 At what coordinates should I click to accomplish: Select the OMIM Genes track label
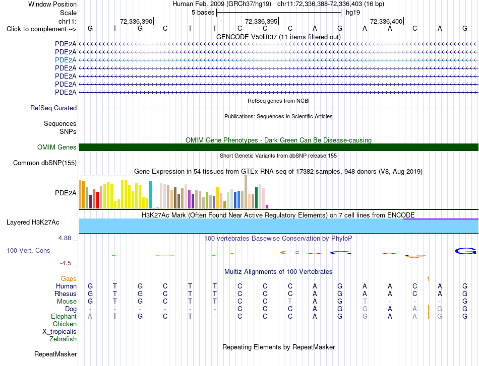point(57,148)
